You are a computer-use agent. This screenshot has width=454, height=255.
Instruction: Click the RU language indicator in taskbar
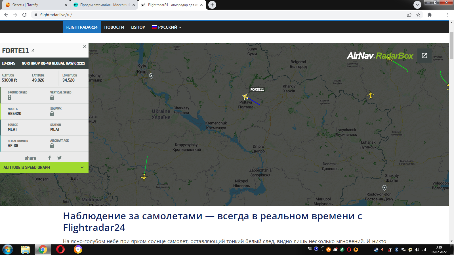(x=310, y=249)
